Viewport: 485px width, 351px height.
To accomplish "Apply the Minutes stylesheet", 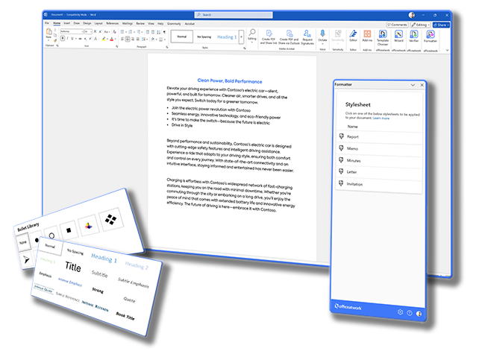I will (379, 160).
